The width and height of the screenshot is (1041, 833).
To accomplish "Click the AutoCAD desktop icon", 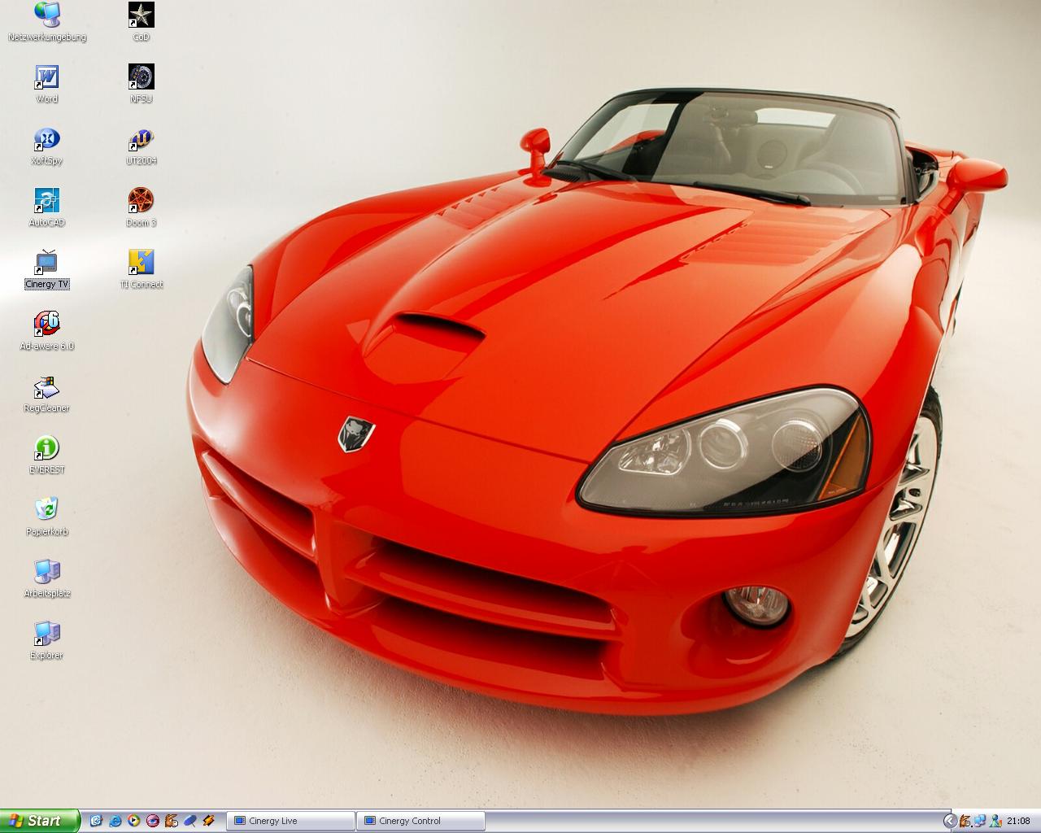I will click(46, 201).
